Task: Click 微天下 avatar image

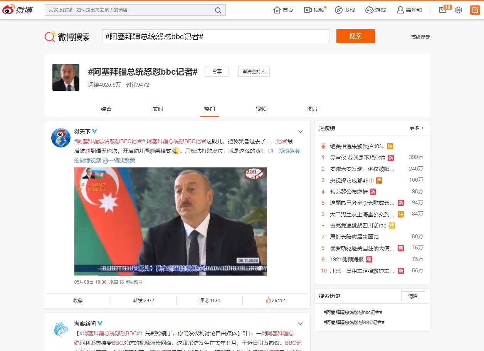Action: (61, 138)
